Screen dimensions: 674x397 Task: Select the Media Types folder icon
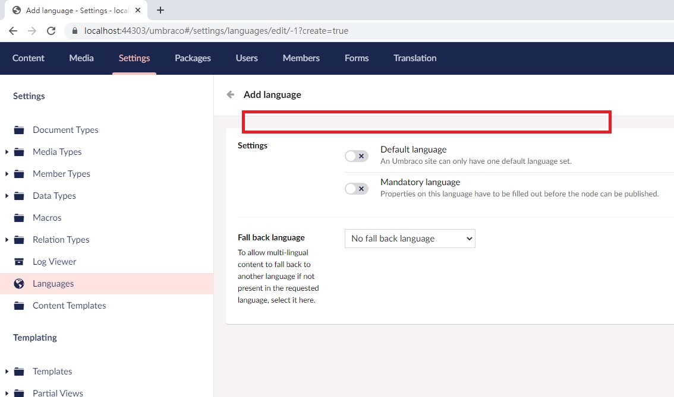18,151
